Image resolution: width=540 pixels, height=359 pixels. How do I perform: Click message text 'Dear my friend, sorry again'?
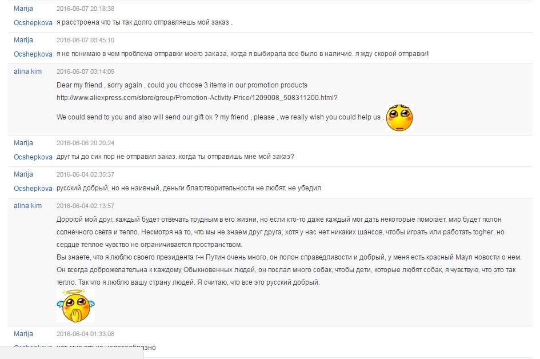click(x=99, y=85)
